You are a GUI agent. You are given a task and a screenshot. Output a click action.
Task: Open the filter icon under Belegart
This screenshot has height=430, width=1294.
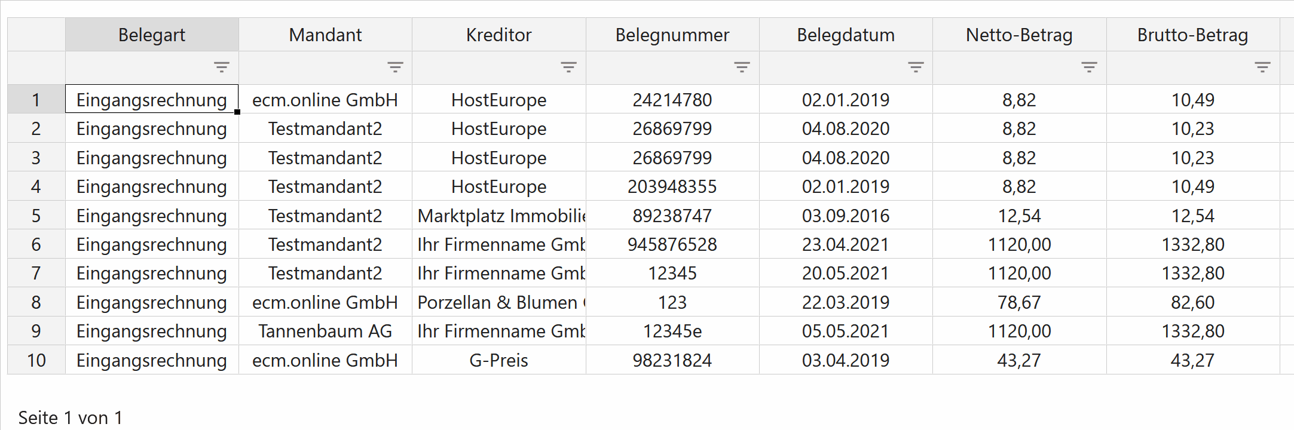(x=222, y=67)
